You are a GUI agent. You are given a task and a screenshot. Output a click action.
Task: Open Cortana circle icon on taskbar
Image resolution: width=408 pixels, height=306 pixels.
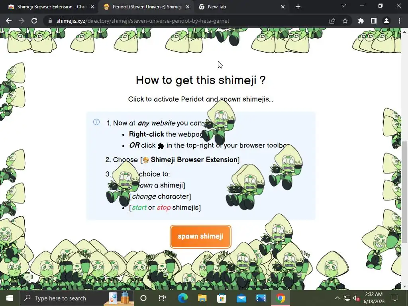[143, 298]
